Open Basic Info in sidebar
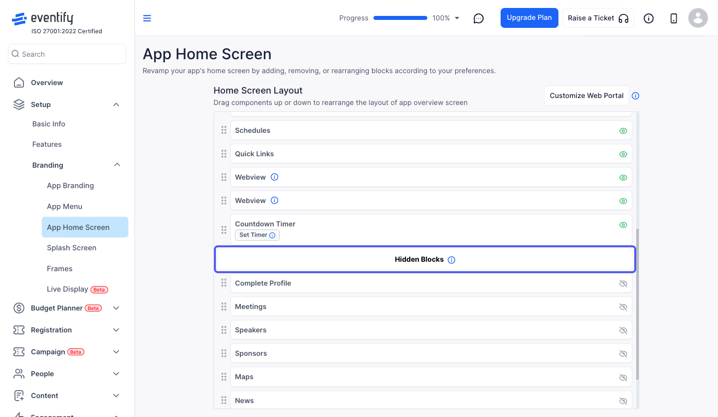This screenshot has height=417, width=718. (49, 124)
